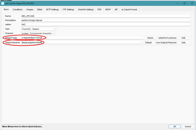Viewport: 196px width, 130px height.
Task: Click Use Original Filename button
Action: pyautogui.click(x=166, y=43)
